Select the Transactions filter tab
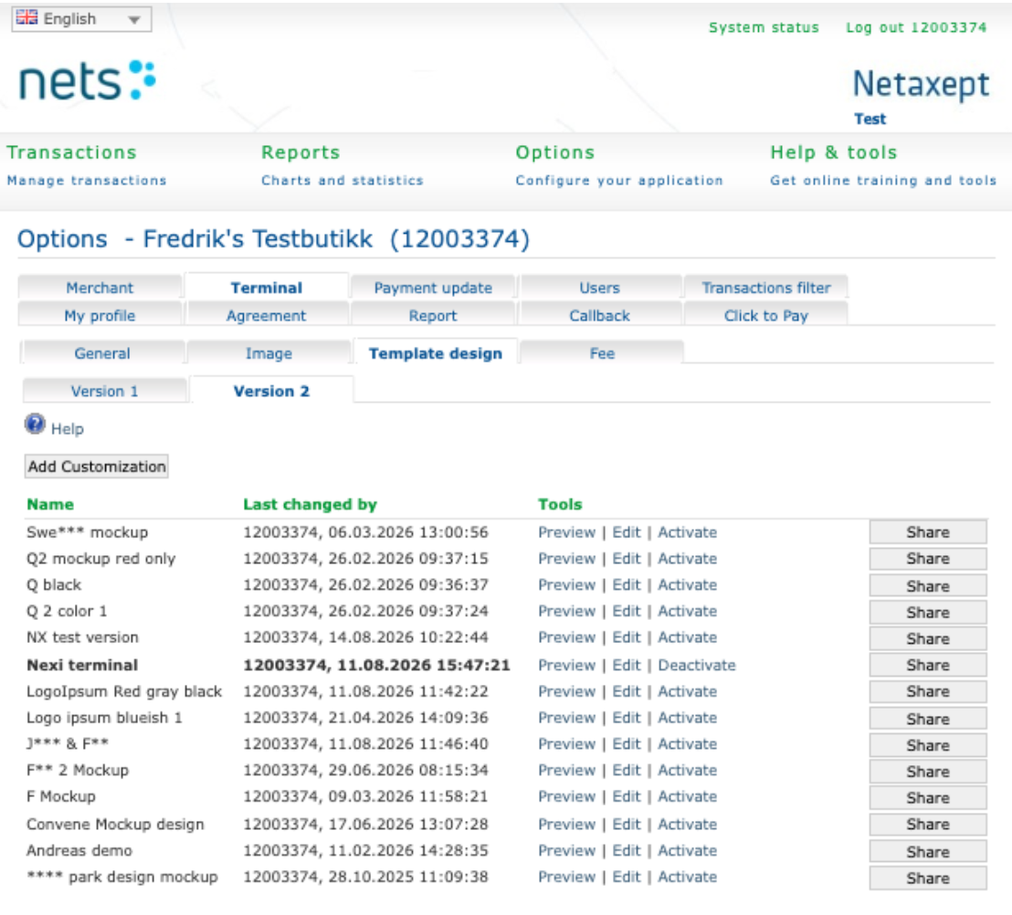Image resolution: width=1012 pixels, height=915 pixels. (766, 288)
